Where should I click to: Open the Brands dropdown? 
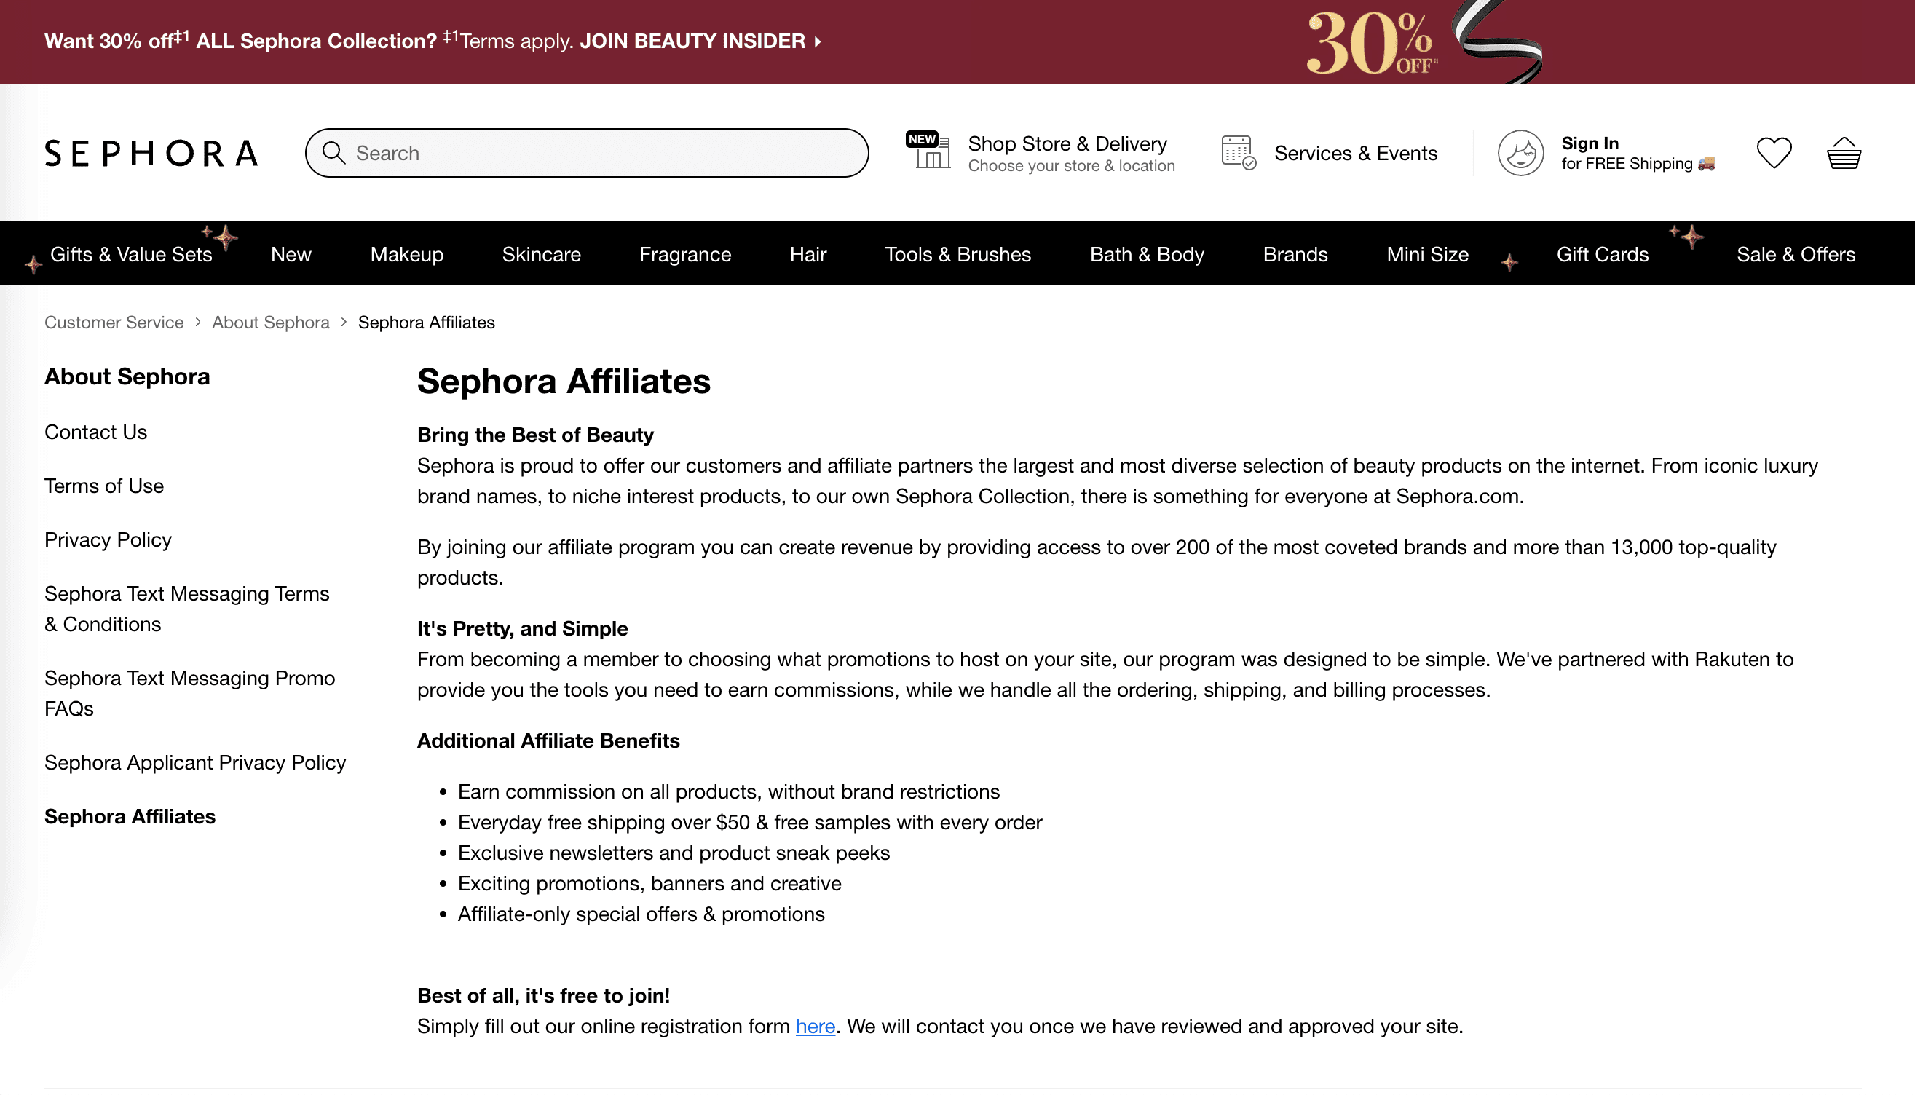point(1295,254)
